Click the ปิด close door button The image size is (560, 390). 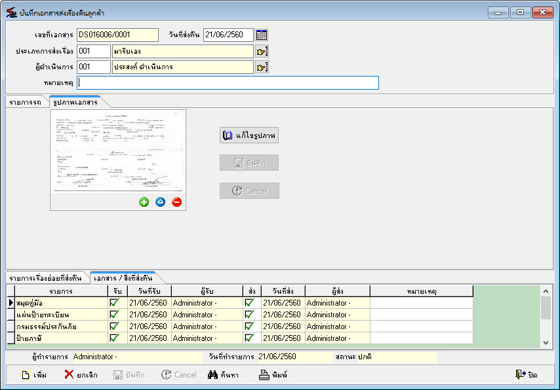coord(527,375)
